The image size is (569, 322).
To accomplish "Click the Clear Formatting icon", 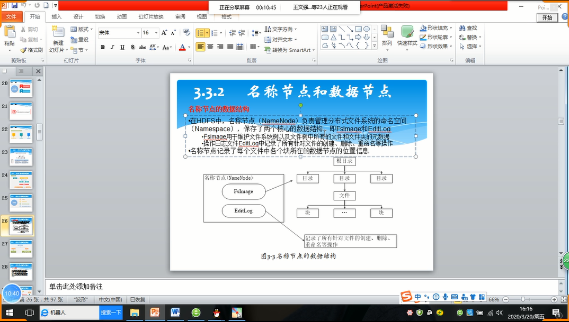I will 186,33.
